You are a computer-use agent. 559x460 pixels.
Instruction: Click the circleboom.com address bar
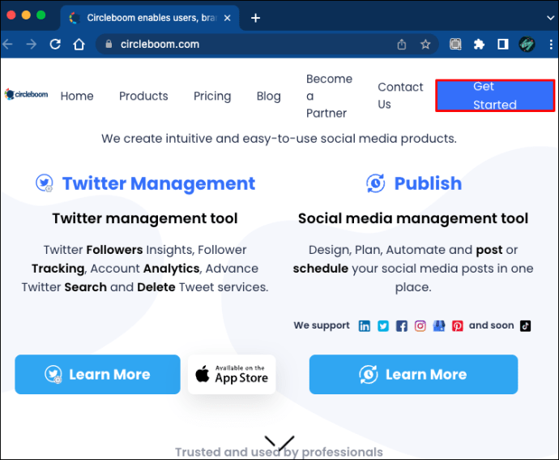click(x=243, y=45)
